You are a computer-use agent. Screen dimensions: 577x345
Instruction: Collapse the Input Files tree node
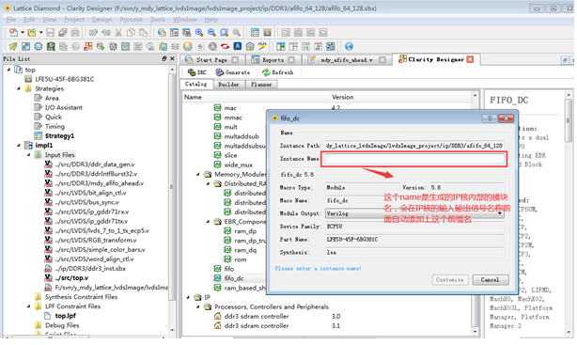click(x=29, y=155)
